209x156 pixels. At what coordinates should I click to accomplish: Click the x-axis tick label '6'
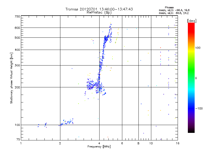[122, 143]
